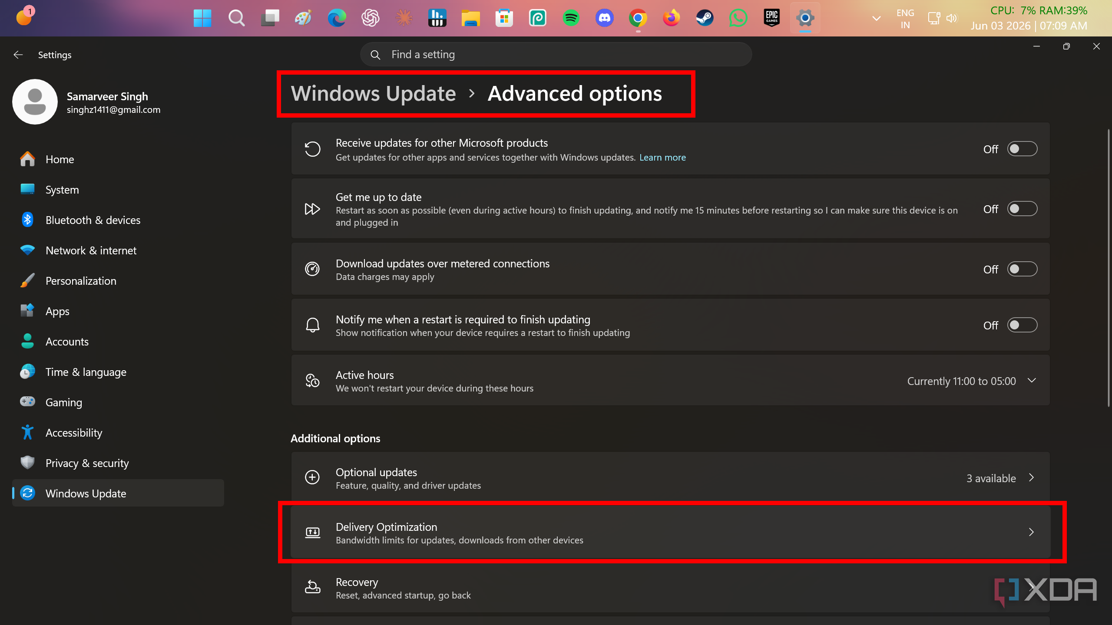Open Network & internet settings
1112x625 pixels.
118,250
